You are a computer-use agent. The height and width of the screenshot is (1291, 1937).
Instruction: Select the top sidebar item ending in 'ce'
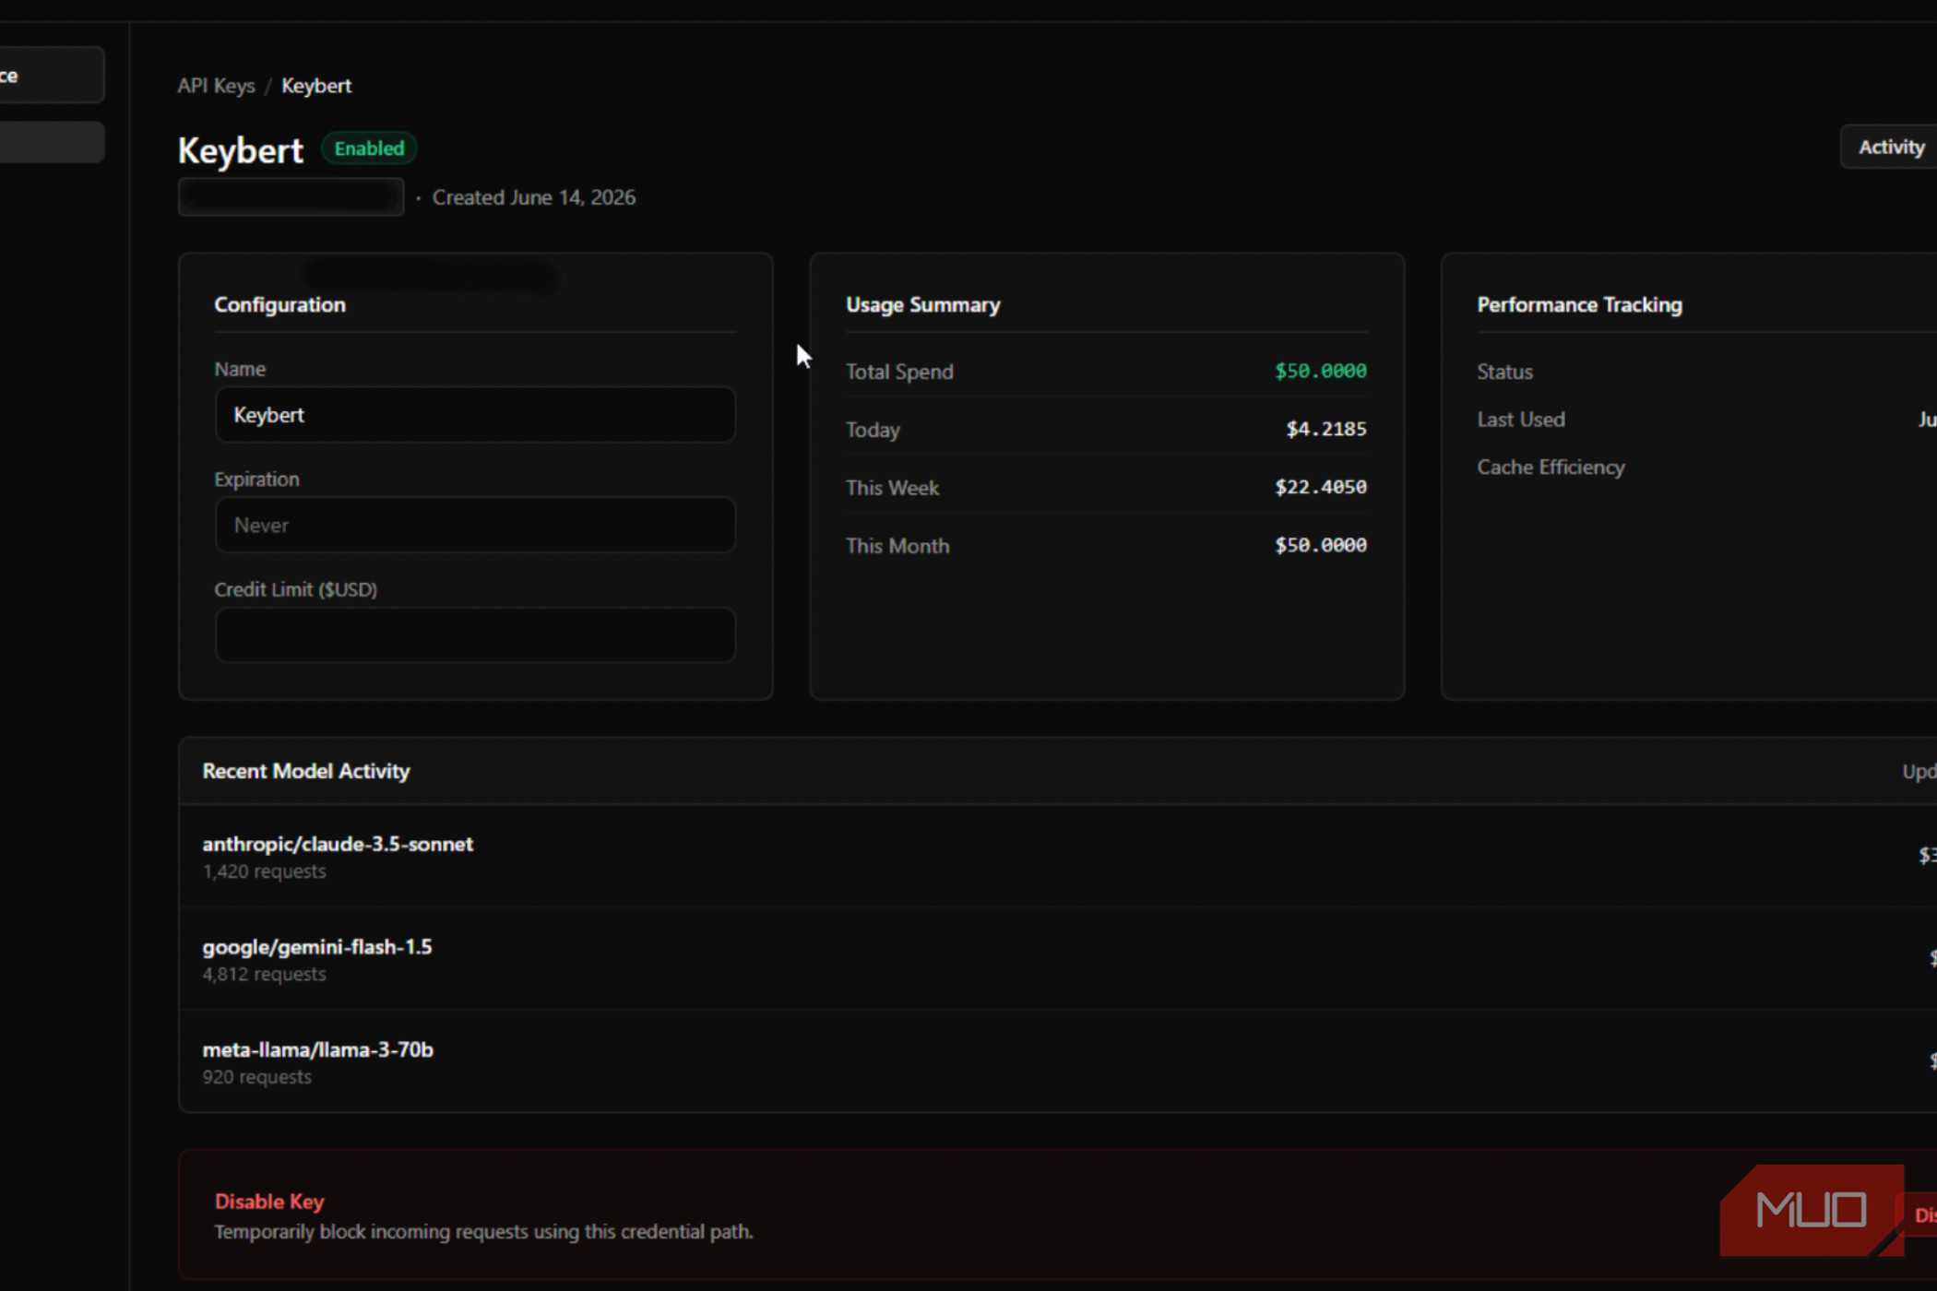(52, 75)
